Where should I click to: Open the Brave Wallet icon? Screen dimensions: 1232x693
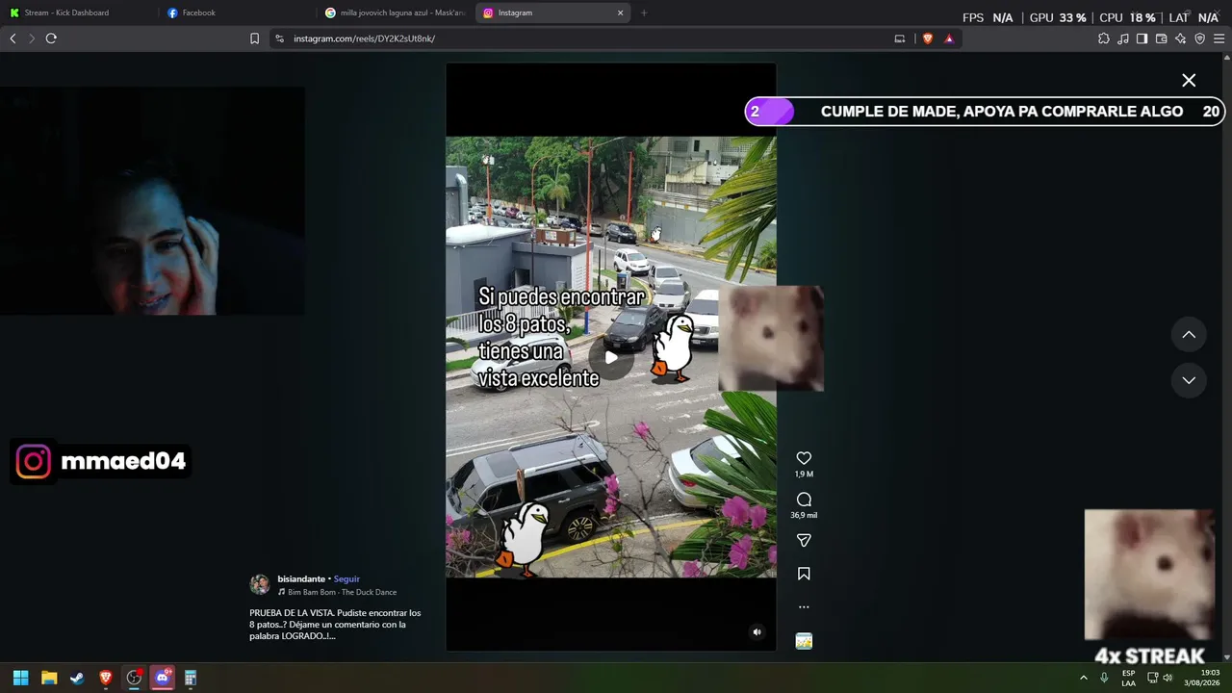point(1161,38)
